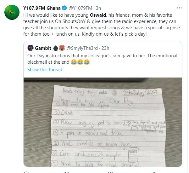The width and height of the screenshot is (189, 173).
Task: Select the Show this thread link
Action: [45, 69]
